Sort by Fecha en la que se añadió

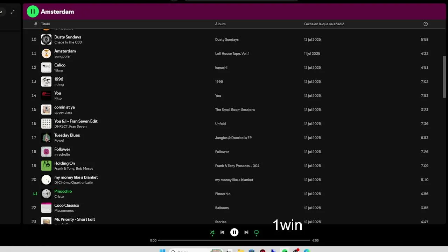pyautogui.click(x=324, y=24)
